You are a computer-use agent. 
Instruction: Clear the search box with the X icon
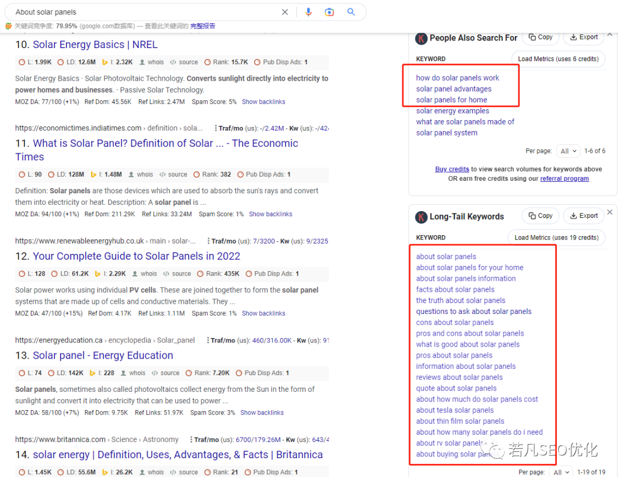click(x=284, y=12)
